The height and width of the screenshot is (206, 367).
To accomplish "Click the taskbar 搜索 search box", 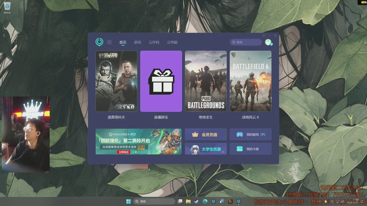I will coord(154,201).
